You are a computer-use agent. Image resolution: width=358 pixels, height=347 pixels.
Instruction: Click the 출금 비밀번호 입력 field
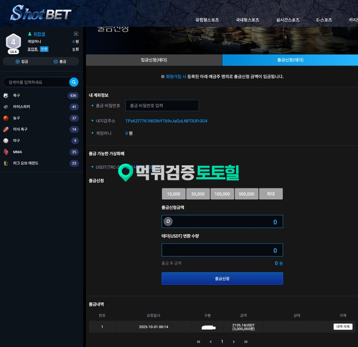[162, 106]
